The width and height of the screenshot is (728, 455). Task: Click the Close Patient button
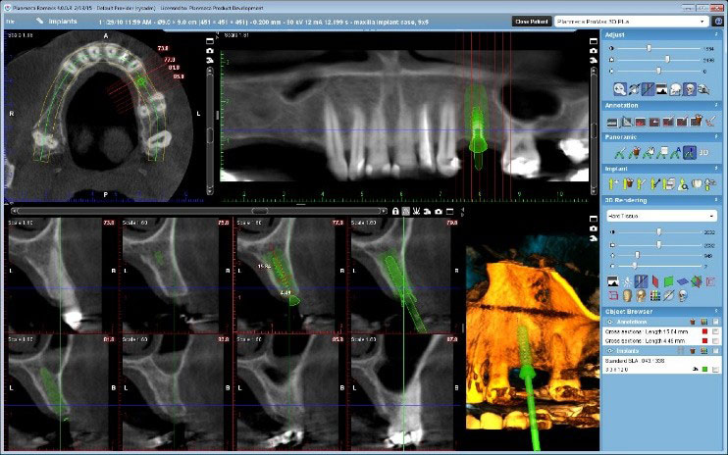pyautogui.click(x=530, y=20)
